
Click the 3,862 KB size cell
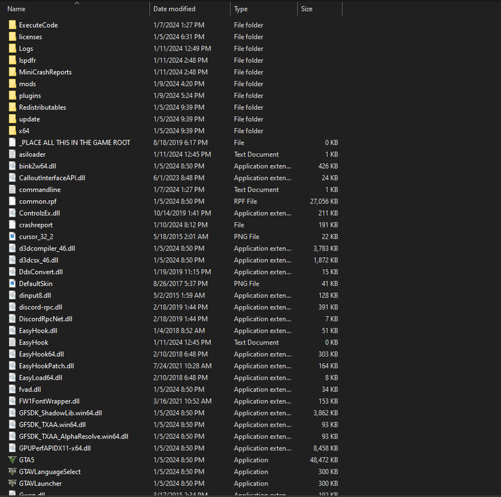tap(326, 413)
